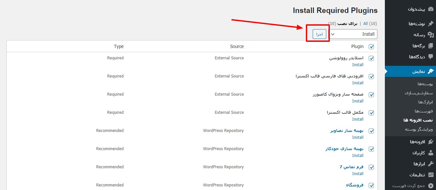Click the جمع کردن فهرست collapse icon
Viewport: 436px width, 190px height.
point(430,186)
